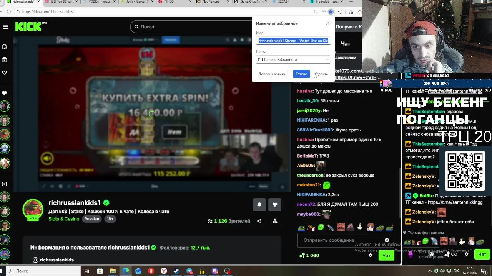Viewport: 492px width, 276px height.
Task: Open taskbar clock showing 1:15
Action: (470, 271)
